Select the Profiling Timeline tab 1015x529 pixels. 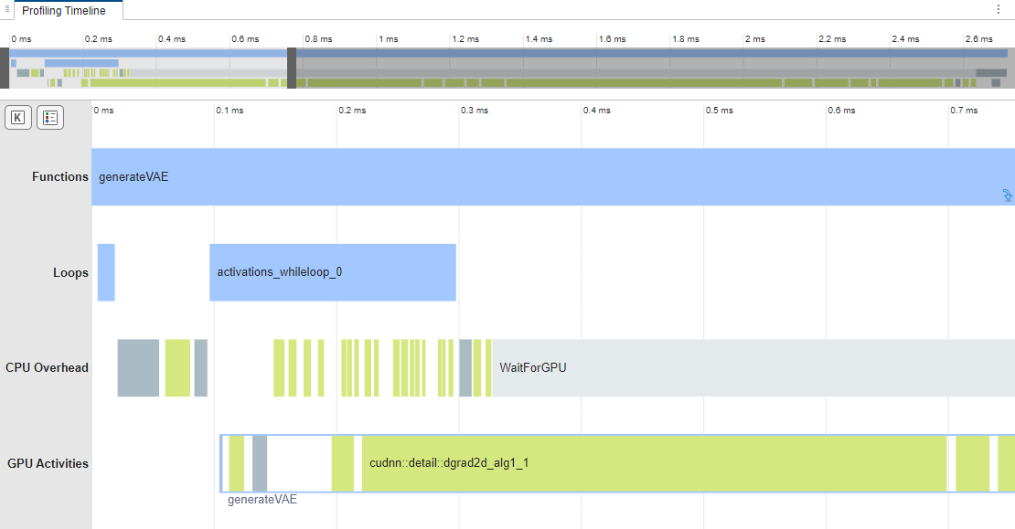pos(63,10)
